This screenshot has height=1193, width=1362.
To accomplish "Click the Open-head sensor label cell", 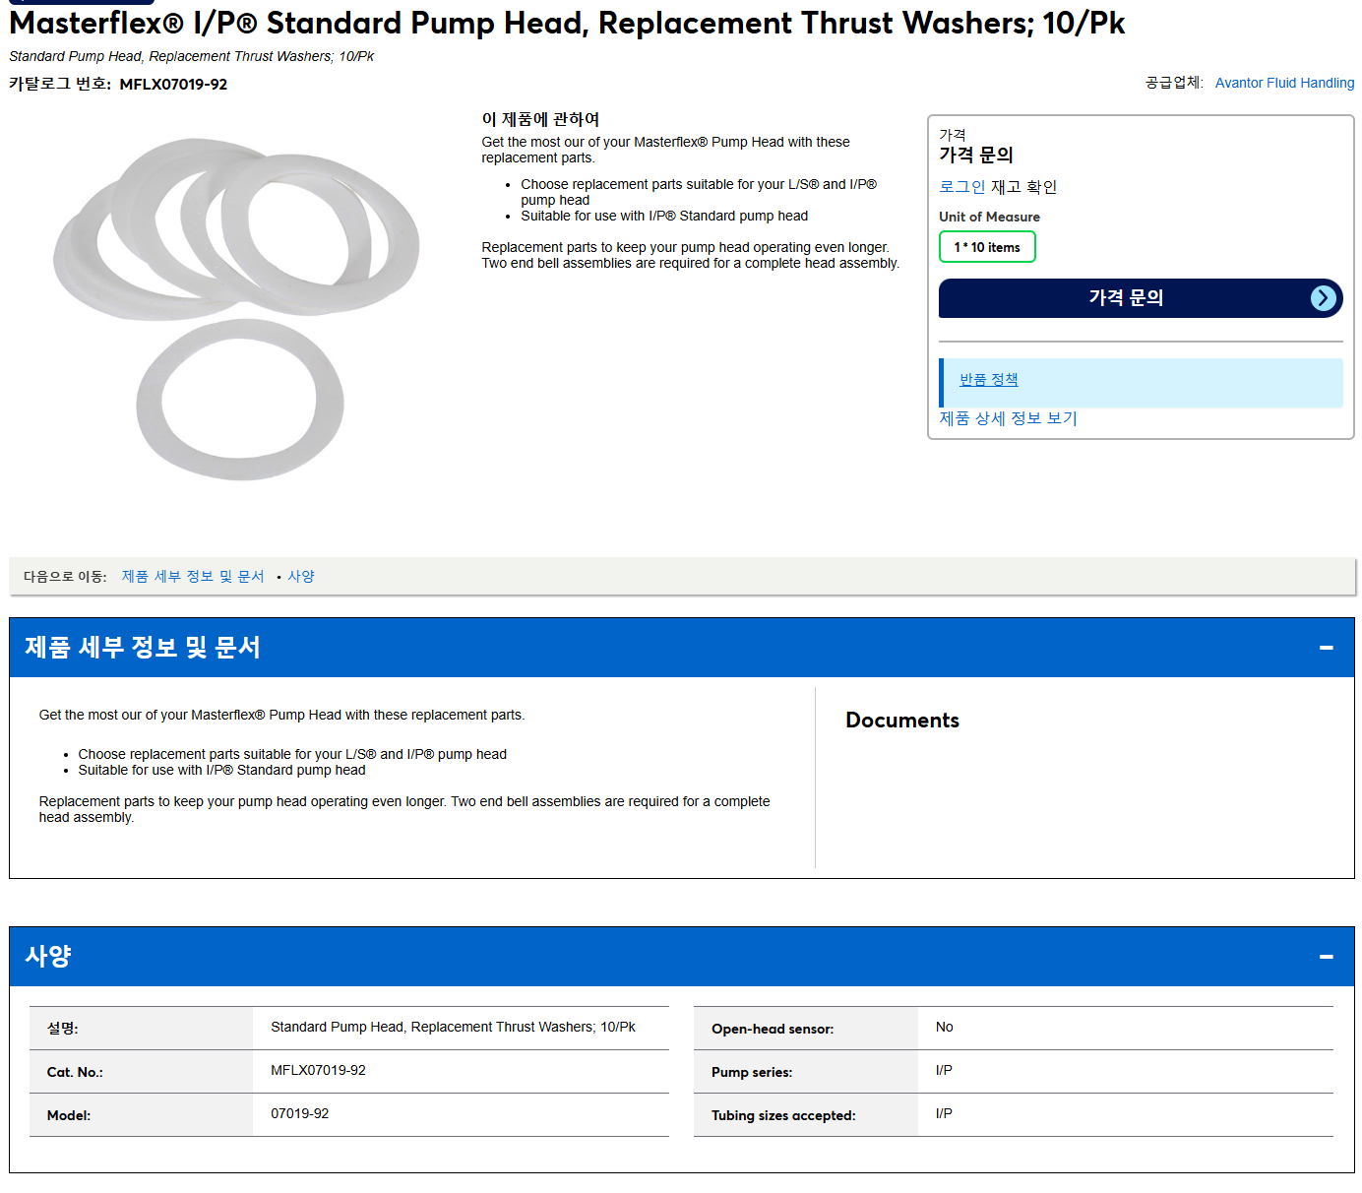I will pyautogui.click(x=806, y=1029).
